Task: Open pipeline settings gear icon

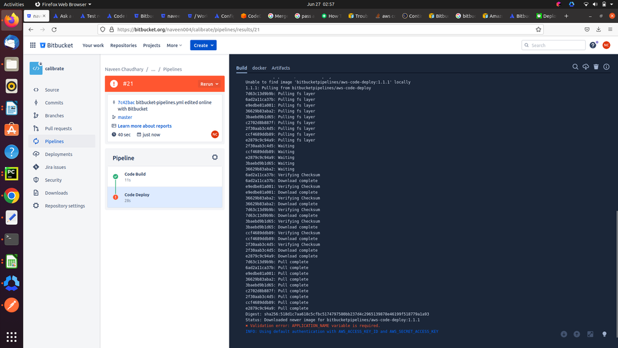Action: click(x=215, y=157)
